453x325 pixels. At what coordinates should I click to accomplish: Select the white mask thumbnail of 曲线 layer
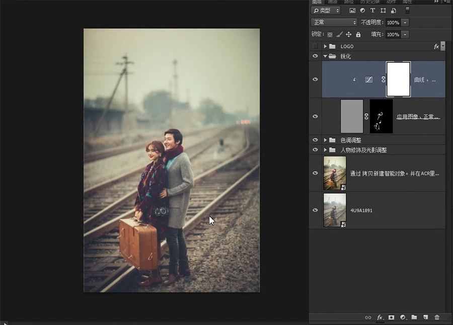pos(399,79)
